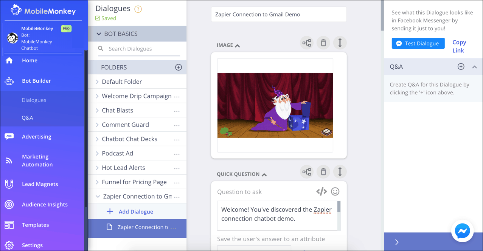Viewport: 483px width, 251px height.
Task: Open options for selected Zapier dialogue
Action: (x=174, y=228)
